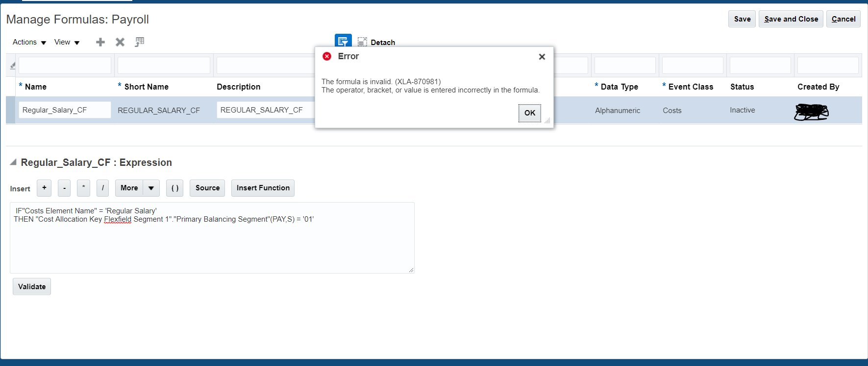The width and height of the screenshot is (868, 366).
Task: Open the Actions menu
Action: (29, 42)
